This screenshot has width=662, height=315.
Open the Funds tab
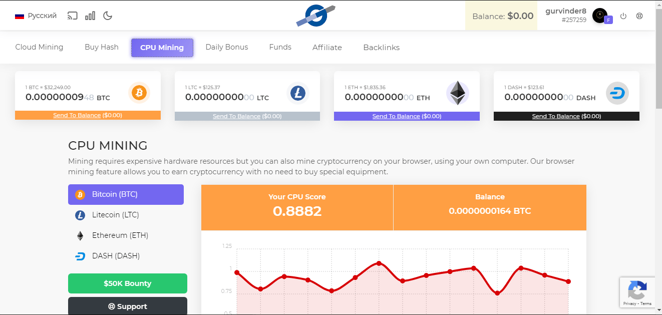pyautogui.click(x=280, y=47)
